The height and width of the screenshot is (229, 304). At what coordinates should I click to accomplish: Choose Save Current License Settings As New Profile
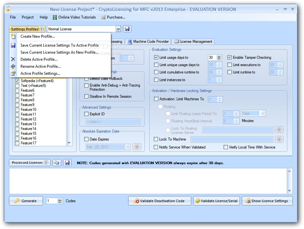pyautogui.click(x=60, y=52)
